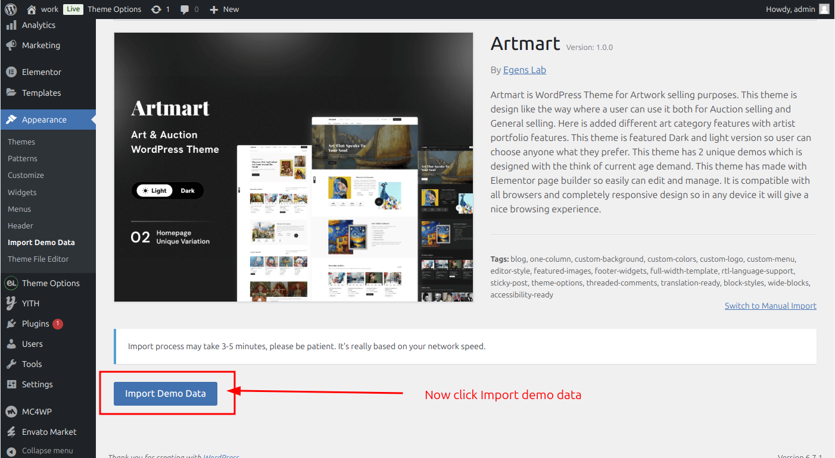835x458 pixels.
Task: Click the YITH logo icon
Action: [11, 303]
